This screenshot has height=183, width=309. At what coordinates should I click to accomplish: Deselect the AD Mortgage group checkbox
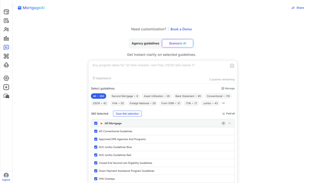[x=96, y=123]
